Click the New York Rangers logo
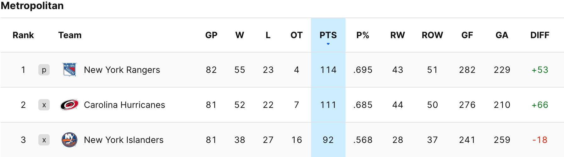Screen dimensions: 564x157 69,70
